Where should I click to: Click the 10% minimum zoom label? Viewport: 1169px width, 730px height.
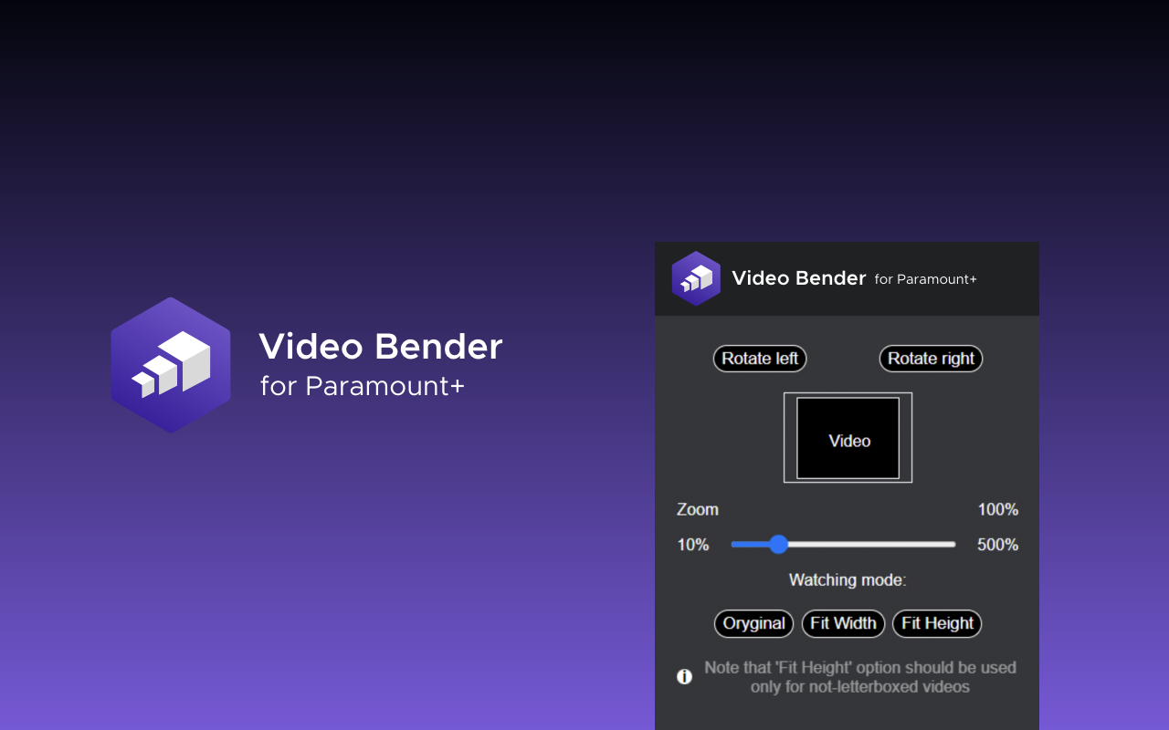tap(693, 545)
